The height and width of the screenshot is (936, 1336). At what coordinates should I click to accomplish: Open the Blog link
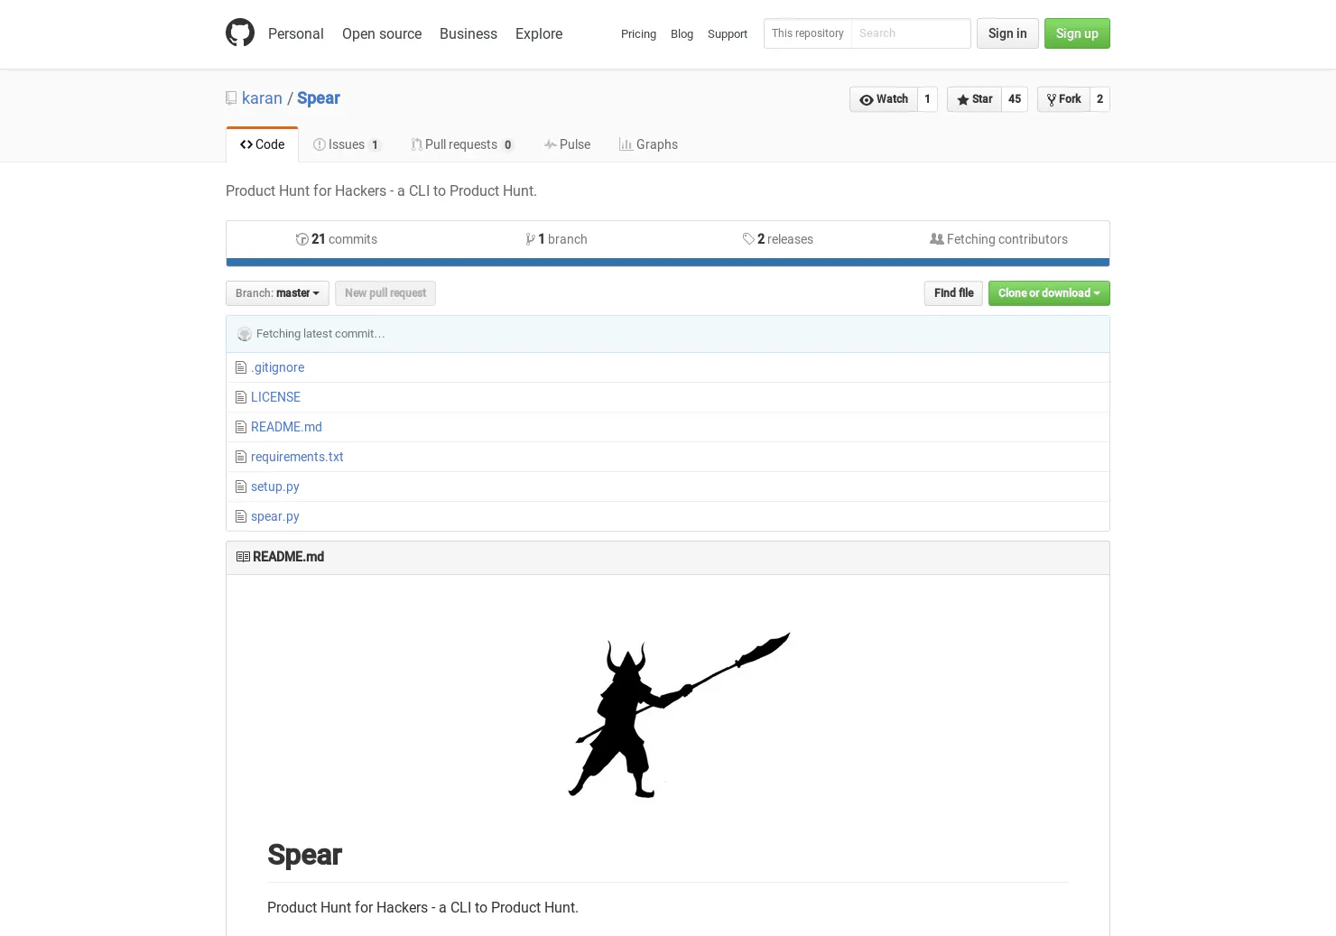tap(682, 33)
